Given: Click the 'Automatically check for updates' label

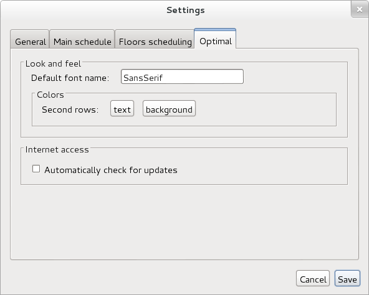Looking at the screenshot, I should point(111,170).
